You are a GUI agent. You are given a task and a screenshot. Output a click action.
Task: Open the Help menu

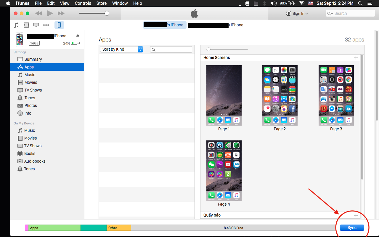coord(138,3)
